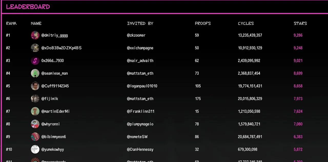Click the @Franklinn311 inviter name
The image size is (328, 162).
pos(140,111)
